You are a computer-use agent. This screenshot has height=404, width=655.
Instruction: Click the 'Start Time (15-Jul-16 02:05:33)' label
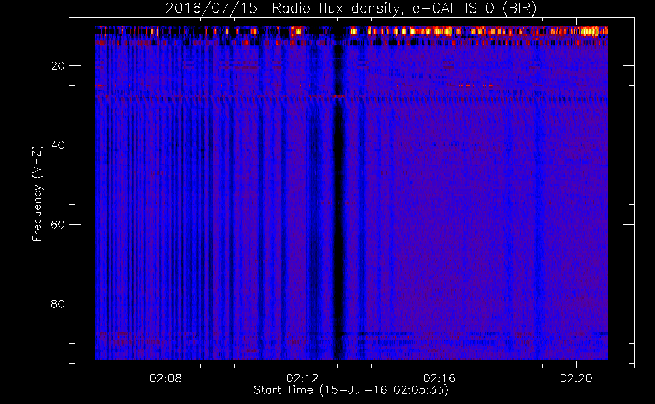pyautogui.click(x=351, y=390)
